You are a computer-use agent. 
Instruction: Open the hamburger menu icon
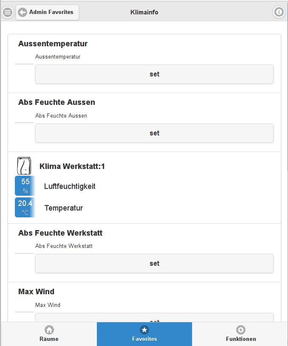8,12
